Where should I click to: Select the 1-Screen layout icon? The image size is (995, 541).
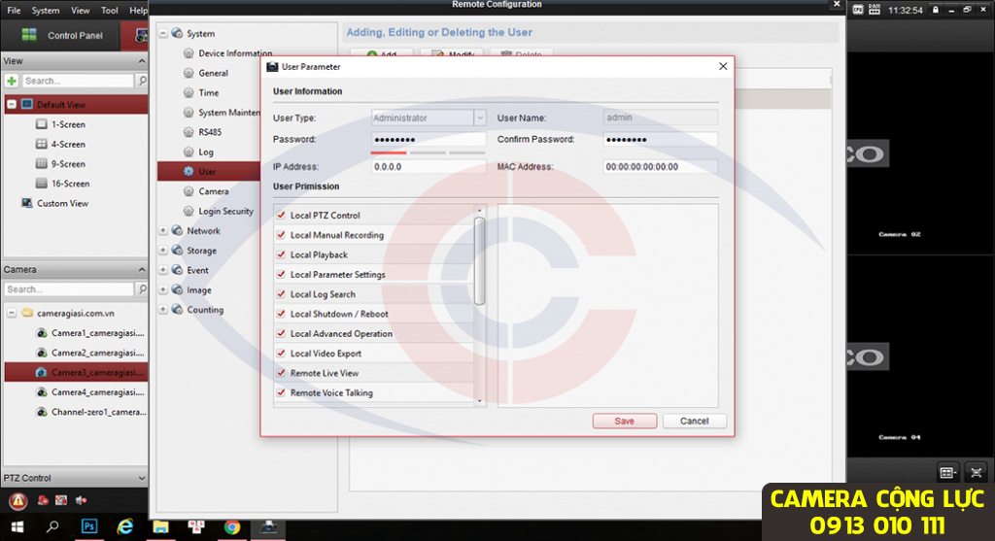pyautogui.click(x=41, y=124)
